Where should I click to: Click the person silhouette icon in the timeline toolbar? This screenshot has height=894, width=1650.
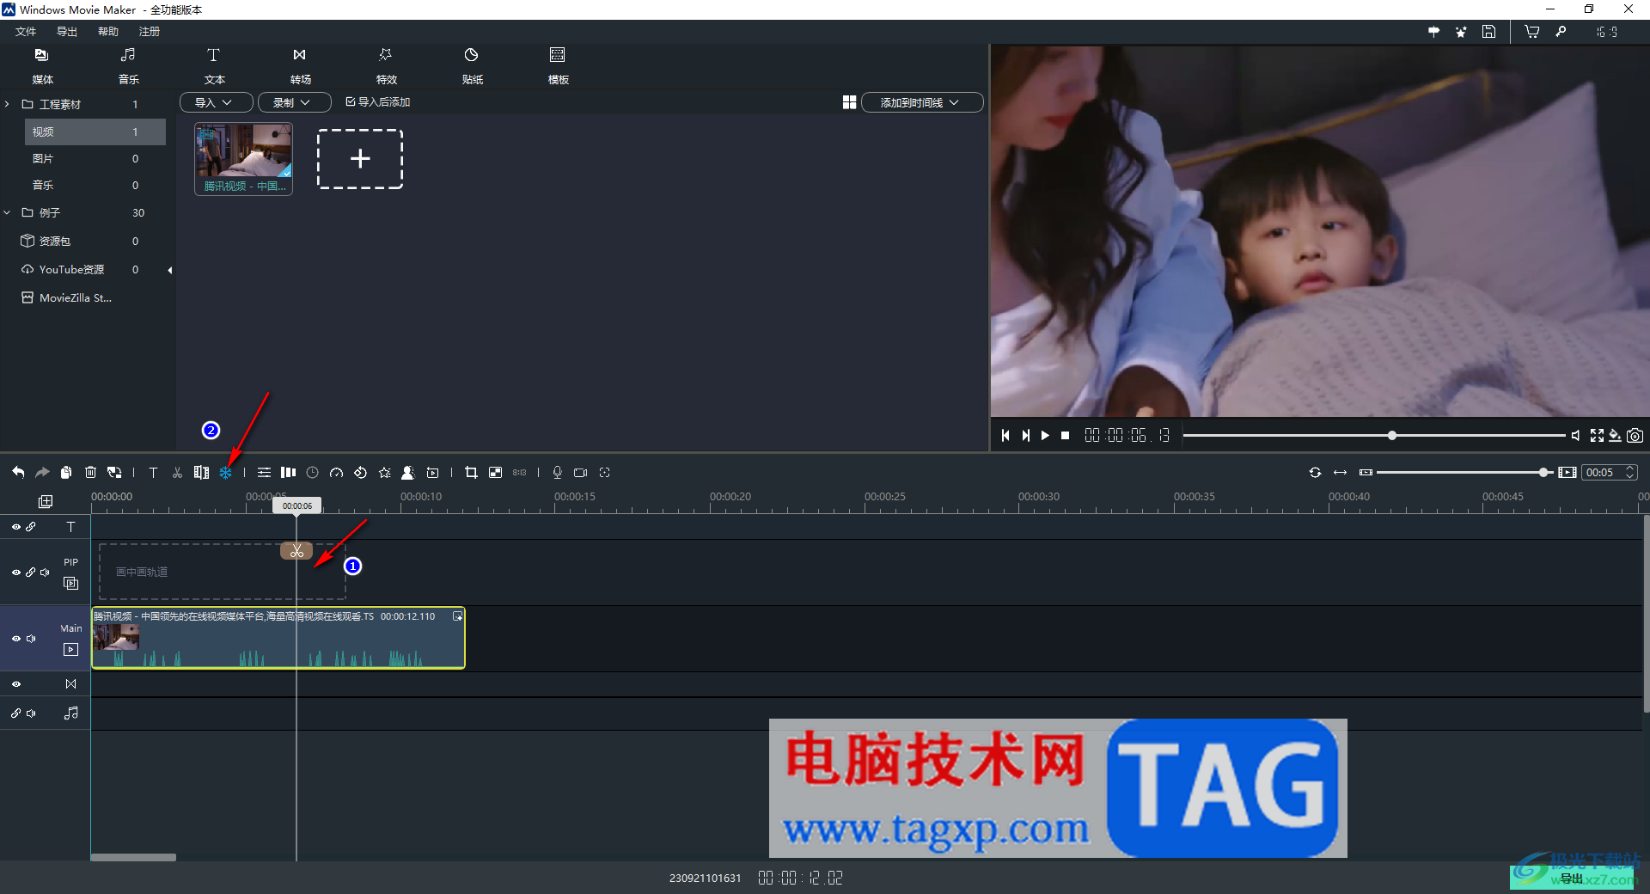tap(408, 472)
